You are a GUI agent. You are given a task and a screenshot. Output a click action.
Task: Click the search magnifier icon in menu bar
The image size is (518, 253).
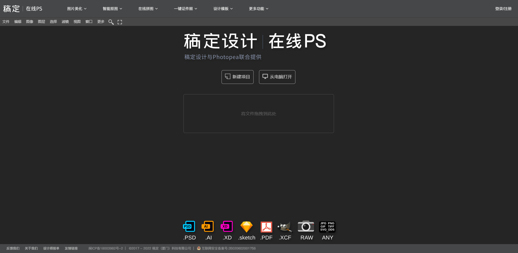click(x=111, y=22)
